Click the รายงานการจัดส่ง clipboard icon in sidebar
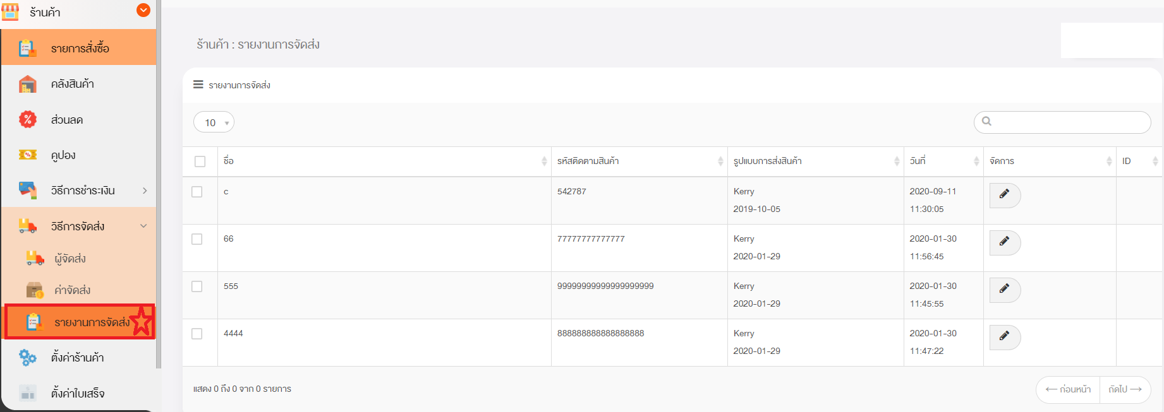 (33, 322)
